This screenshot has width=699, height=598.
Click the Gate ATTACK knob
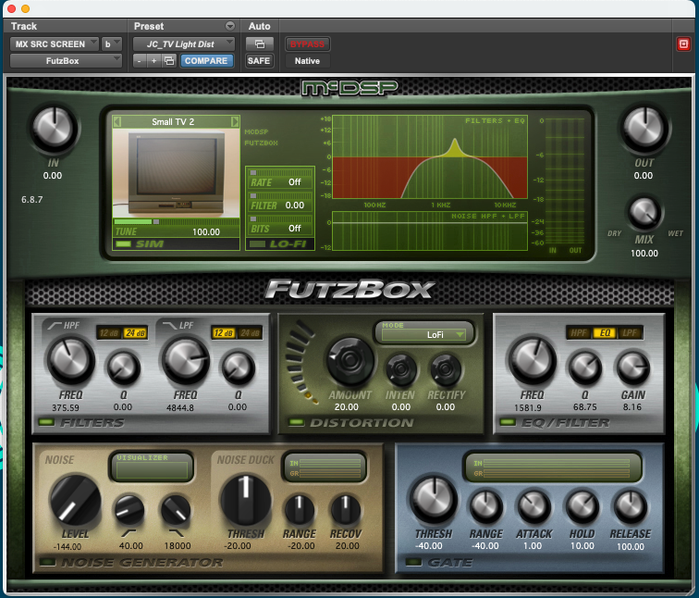coord(533,506)
